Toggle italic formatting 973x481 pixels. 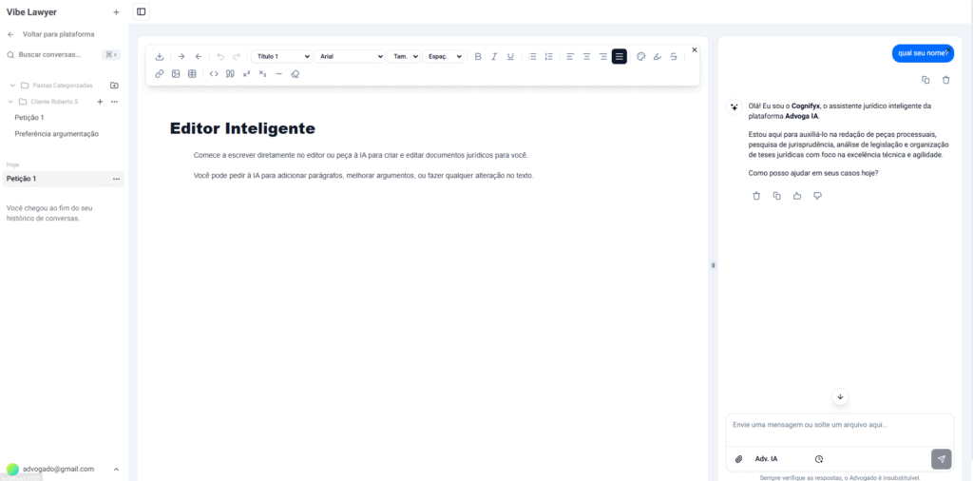pos(494,57)
